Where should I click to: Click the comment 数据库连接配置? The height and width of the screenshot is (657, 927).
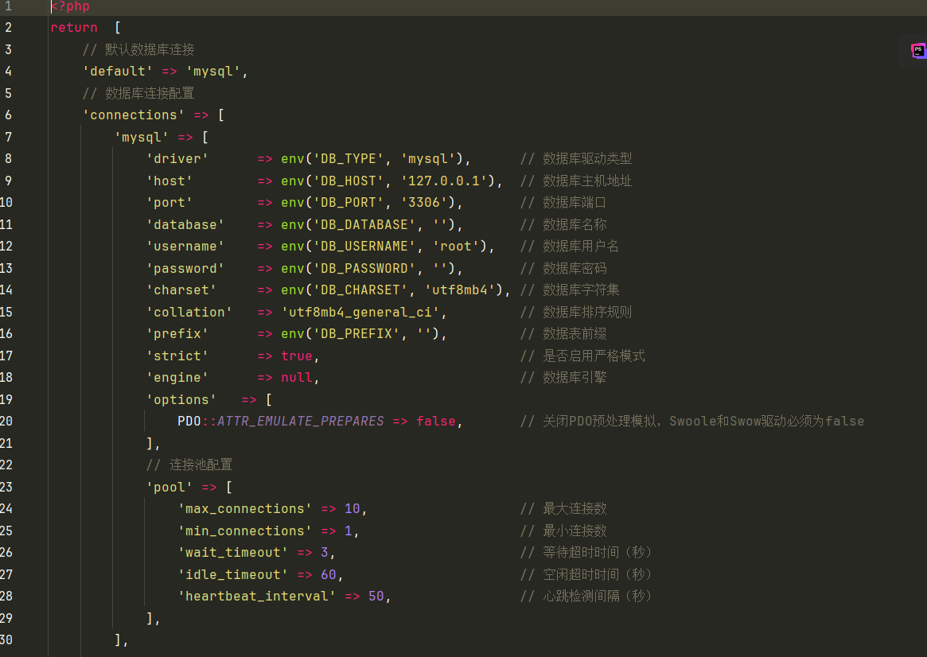(138, 93)
